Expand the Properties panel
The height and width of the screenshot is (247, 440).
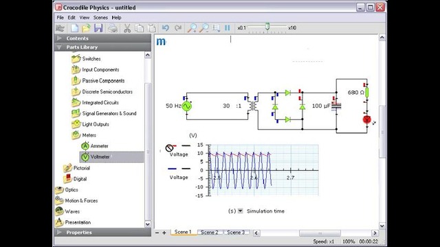102,233
